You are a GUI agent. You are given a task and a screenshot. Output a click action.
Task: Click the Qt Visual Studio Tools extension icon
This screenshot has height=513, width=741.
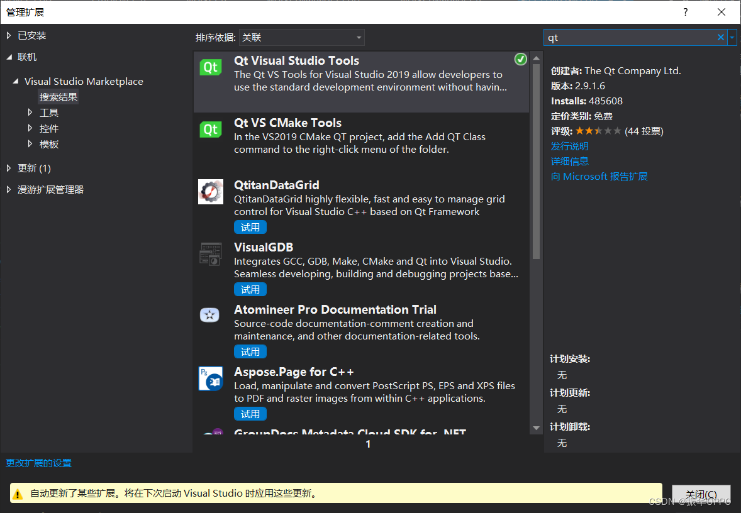pyautogui.click(x=211, y=67)
